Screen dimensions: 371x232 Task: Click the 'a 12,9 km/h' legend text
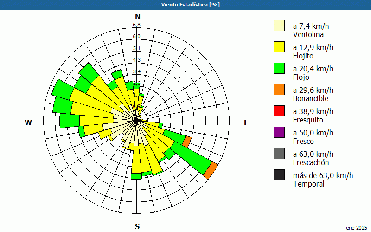click(313, 47)
